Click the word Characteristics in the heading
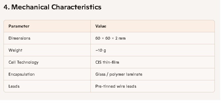Viewport: 221px width, 107px height. click(x=76, y=7)
